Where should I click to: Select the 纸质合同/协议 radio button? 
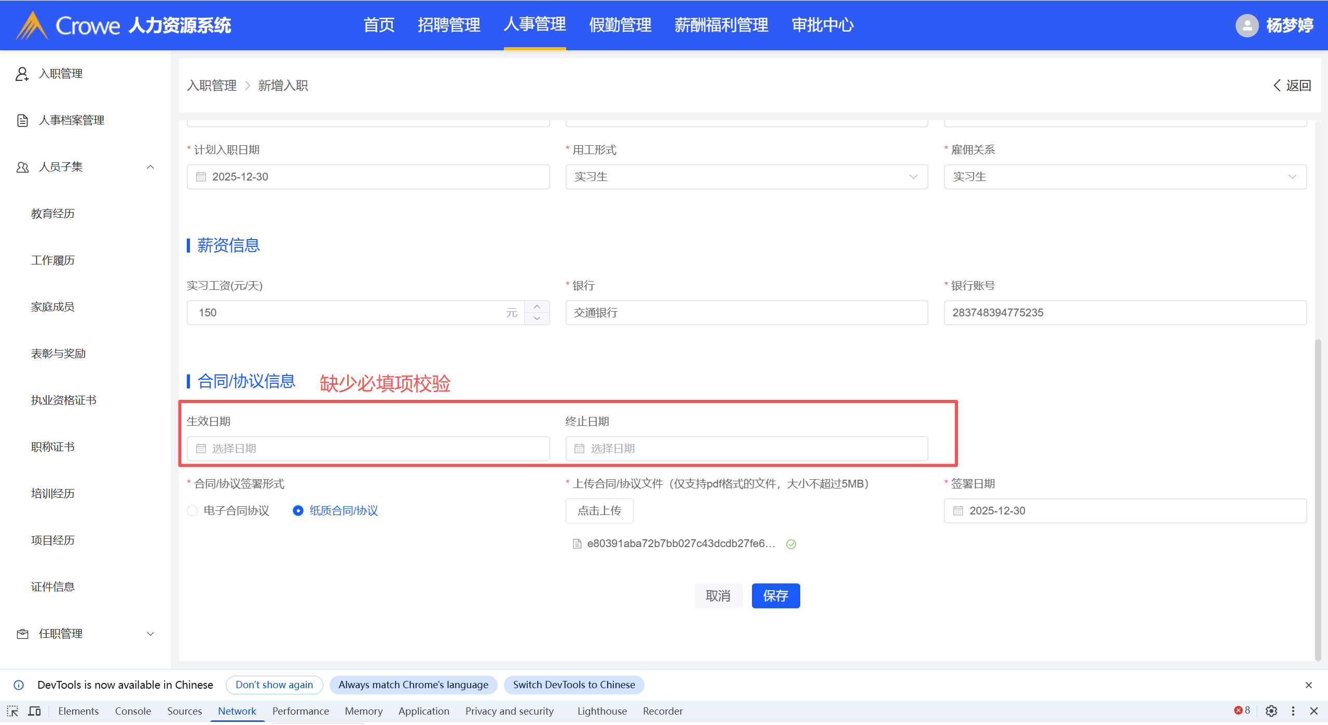click(x=298, y=511)
